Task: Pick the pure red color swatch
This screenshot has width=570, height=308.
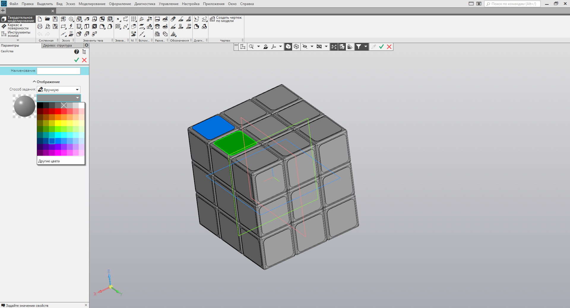Action: tap(58, 111)
